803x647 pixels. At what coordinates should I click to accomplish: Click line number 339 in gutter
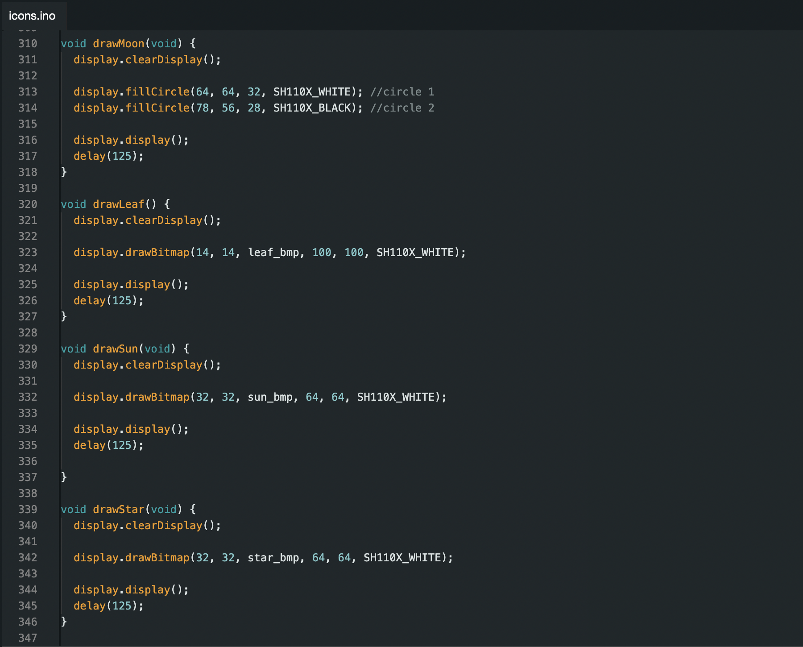click(28, 510)
